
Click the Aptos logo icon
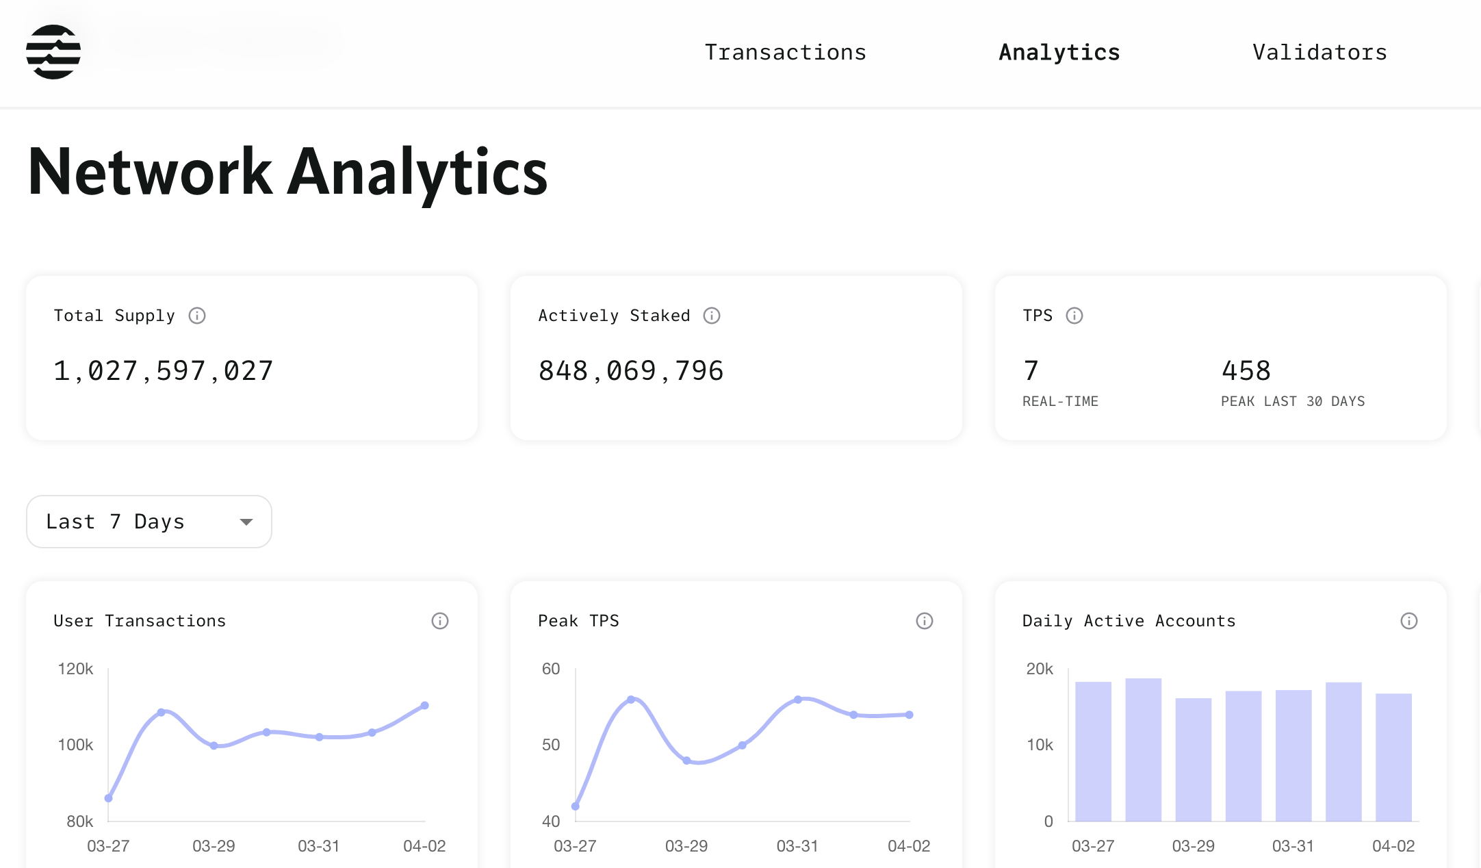point(53,52)
